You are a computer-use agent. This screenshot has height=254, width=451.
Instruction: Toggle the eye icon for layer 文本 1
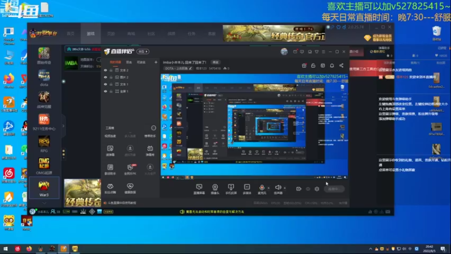point(105,84)
